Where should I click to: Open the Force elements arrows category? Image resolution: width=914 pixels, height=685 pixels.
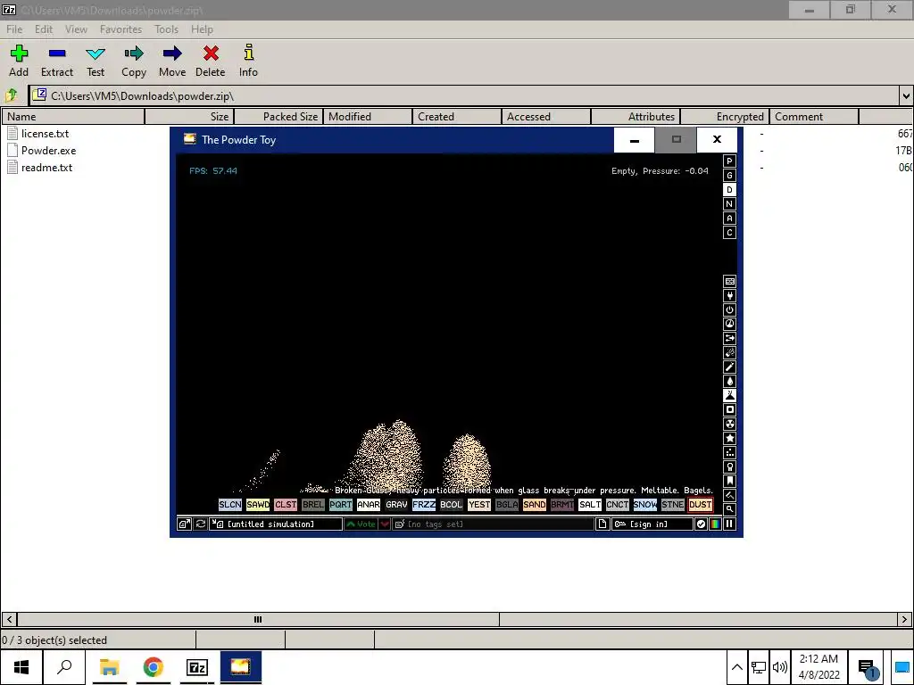(729, 338)
